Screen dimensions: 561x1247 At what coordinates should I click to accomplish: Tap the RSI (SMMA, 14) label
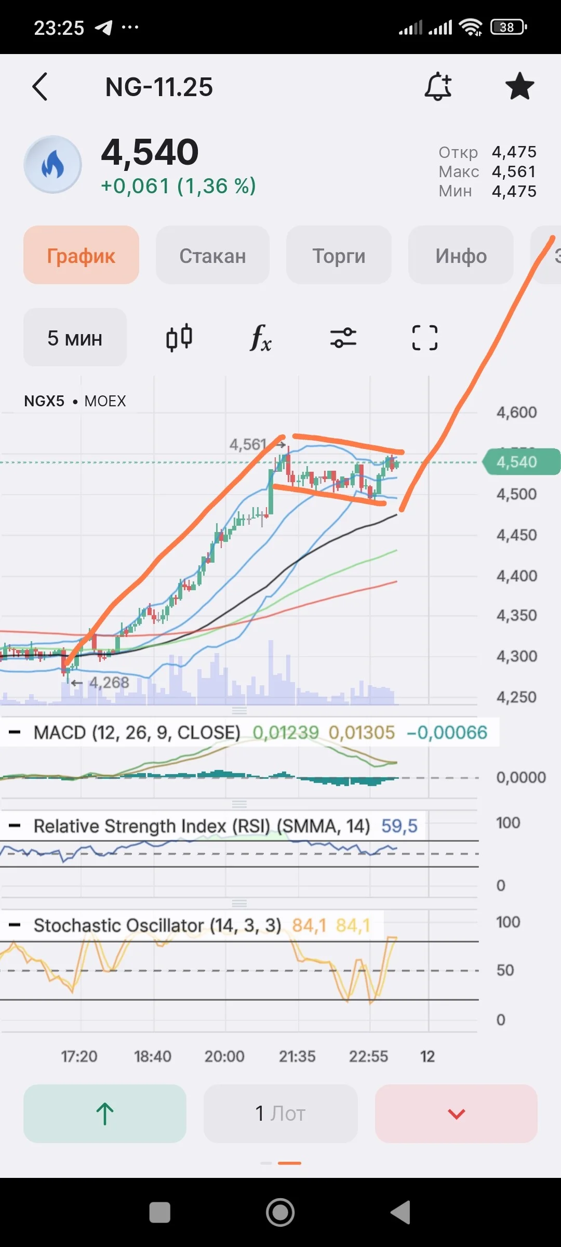(x=202, y=826)
